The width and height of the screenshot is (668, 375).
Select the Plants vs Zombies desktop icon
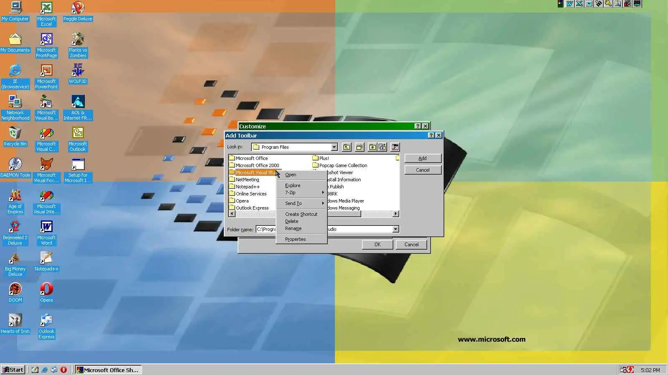pos(78,45)
